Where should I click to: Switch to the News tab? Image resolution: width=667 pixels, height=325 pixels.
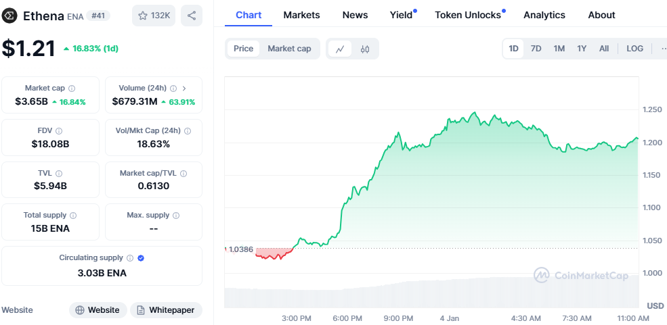click(356, 16)
